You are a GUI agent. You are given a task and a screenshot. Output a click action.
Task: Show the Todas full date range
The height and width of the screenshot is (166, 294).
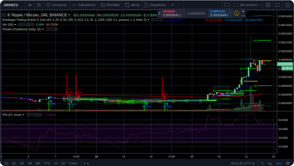[x=73, y=163]
